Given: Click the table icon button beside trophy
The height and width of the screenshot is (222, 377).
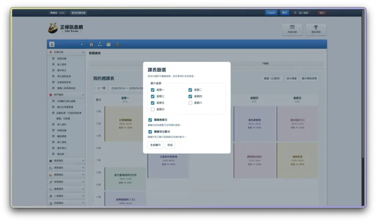Looking at the screenshot, I should (x=292, y=29).
